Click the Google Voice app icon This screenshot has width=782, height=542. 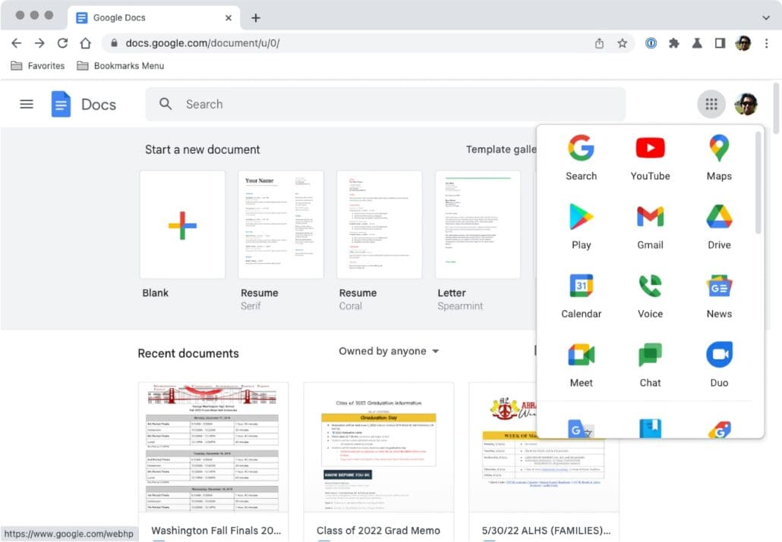pyautogui.click(x=650, y=287)
